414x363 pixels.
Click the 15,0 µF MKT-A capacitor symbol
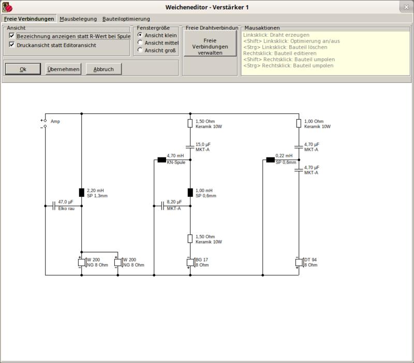tap(190, 147)
